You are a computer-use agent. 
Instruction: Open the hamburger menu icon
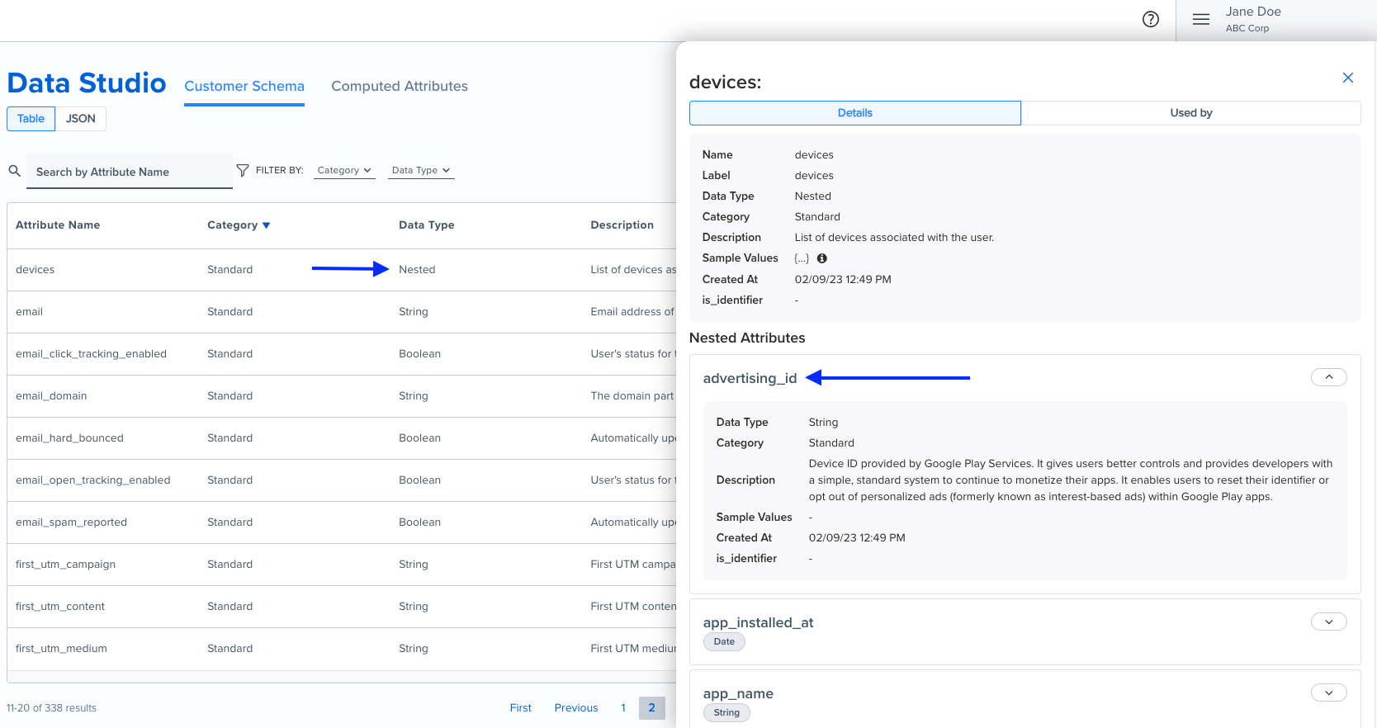tap(1200, 19)
